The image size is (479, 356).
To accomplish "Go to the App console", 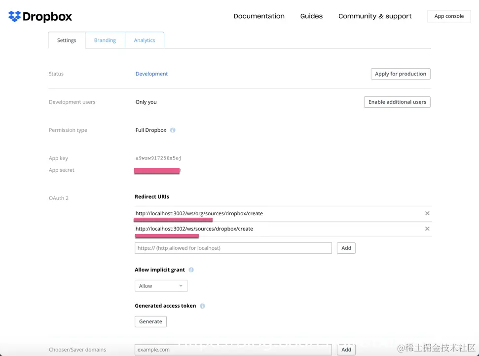I will click(449, 16).
